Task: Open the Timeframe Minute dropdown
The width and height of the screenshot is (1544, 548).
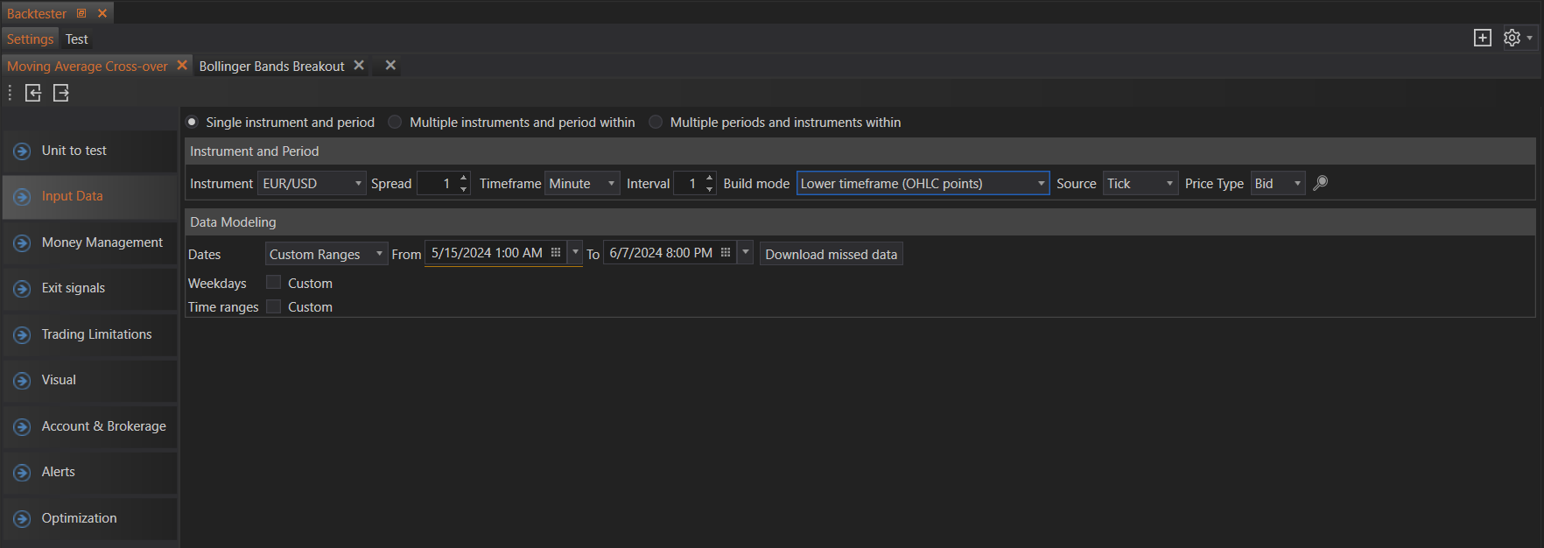Action: coord(611,184)
